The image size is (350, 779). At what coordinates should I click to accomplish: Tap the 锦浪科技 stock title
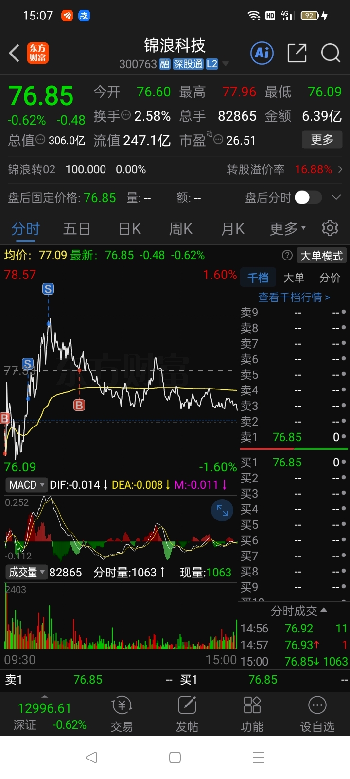pos(175,46)
